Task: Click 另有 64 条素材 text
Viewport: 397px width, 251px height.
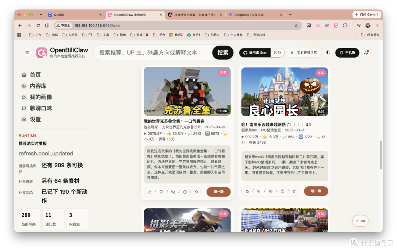Action: (61, 181)
